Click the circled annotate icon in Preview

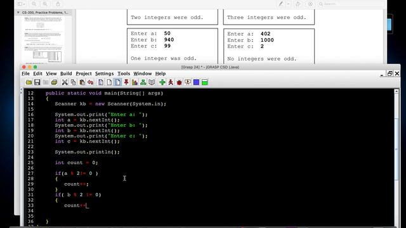click(310, 4)
